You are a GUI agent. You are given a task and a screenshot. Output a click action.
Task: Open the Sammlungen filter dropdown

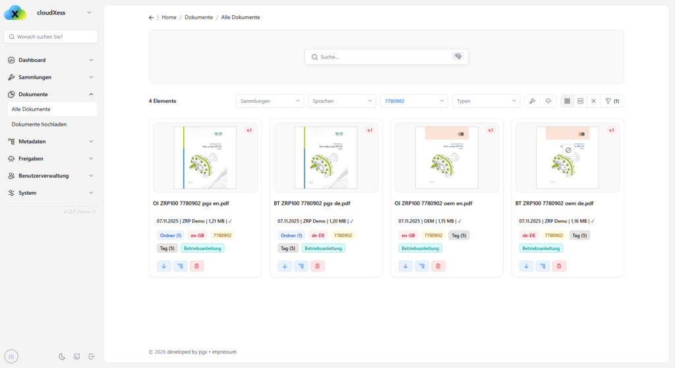(x=270, y=101)
